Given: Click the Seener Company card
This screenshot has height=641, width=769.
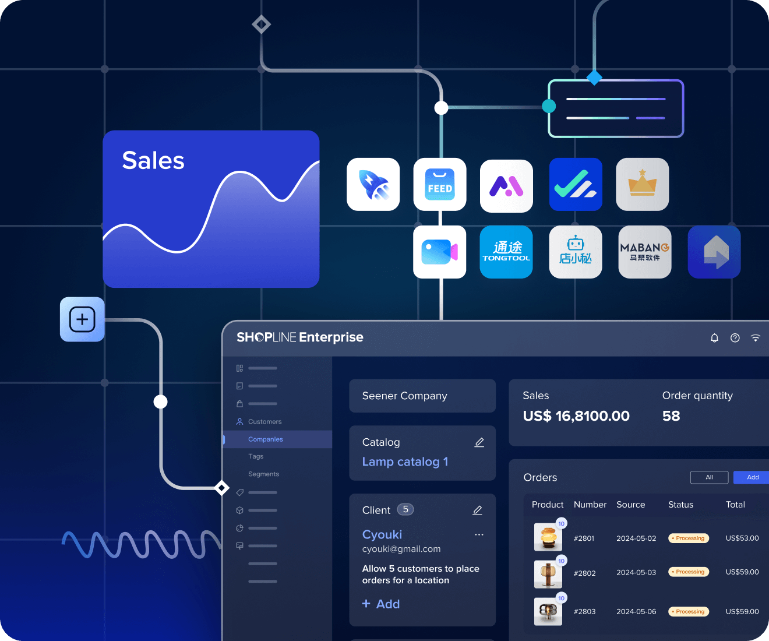Looking at the screenshot, I should click(x=422, y=396).
